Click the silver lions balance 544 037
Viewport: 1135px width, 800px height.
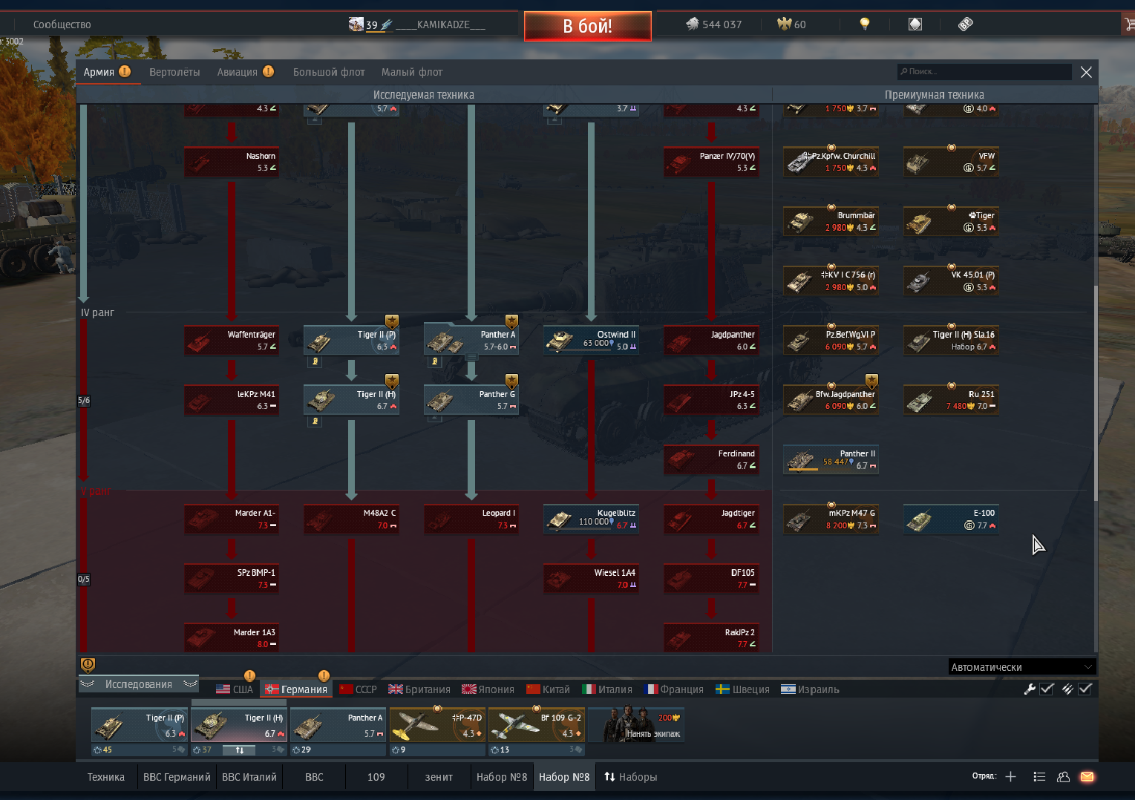(713, 24)
